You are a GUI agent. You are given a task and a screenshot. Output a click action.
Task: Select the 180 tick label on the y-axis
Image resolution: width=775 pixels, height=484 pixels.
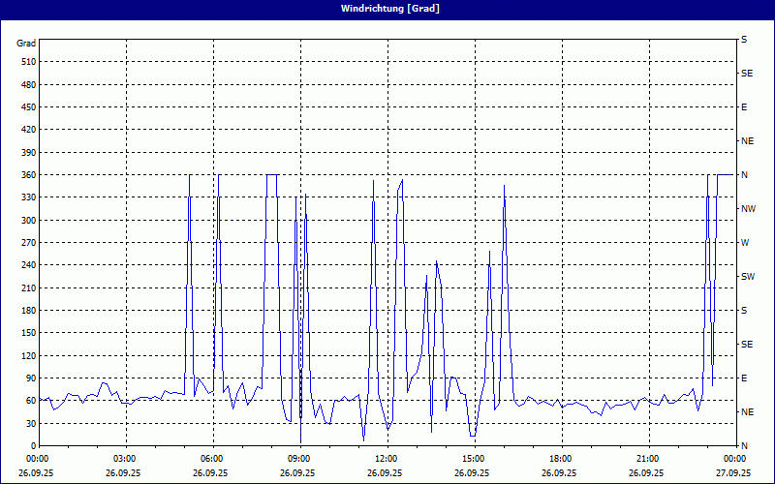pyautogui.click(x=27, y=311)
